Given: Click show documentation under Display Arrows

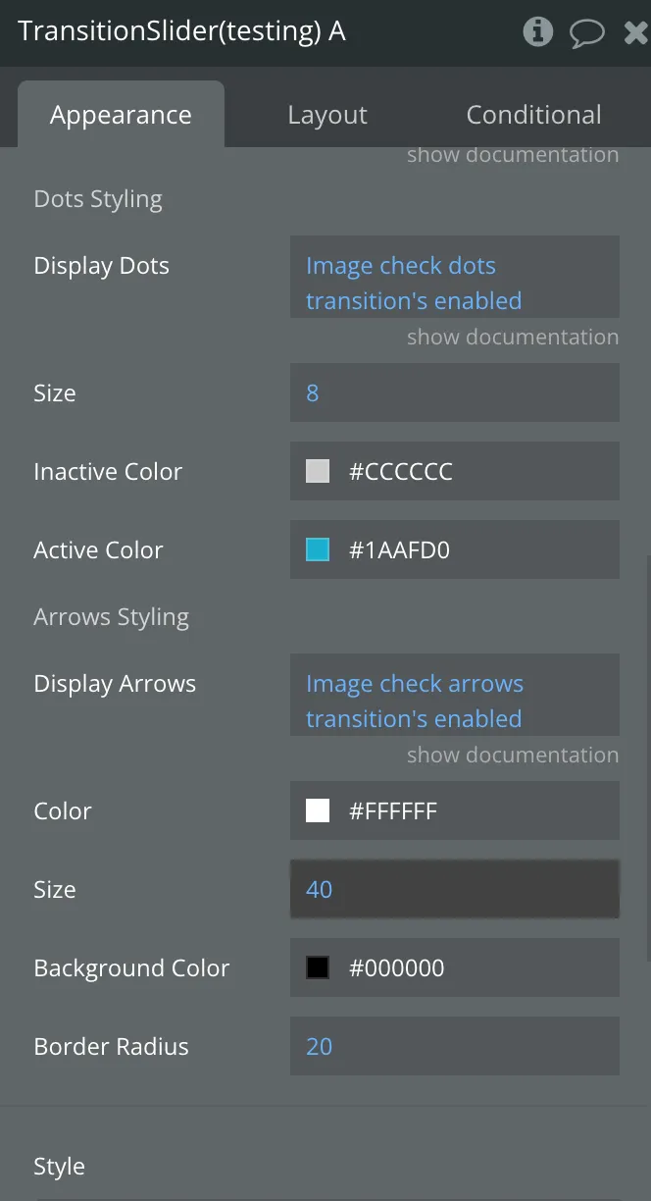Looking at the screenshot, I should [512, 755].
